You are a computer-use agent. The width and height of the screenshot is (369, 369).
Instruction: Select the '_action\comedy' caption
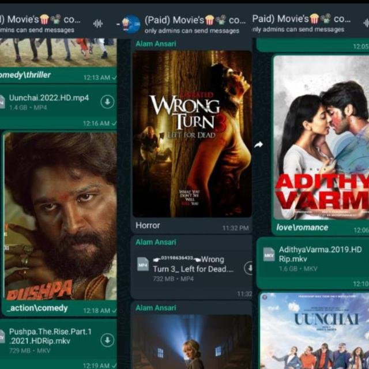pyautogui.click(x=37, y=308)
